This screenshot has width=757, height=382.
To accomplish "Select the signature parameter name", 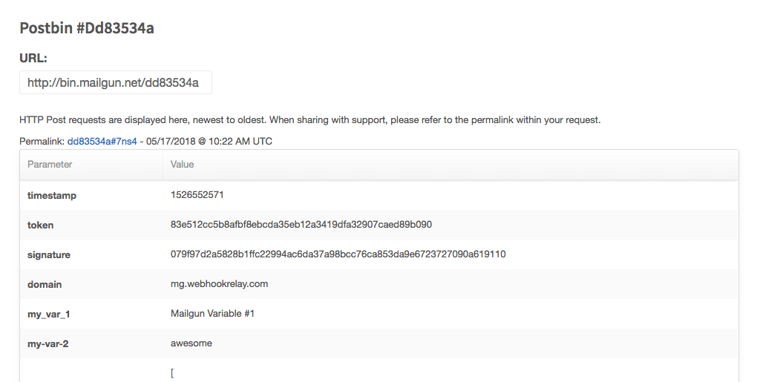I will pyautogui.click(x=49, y=254).
